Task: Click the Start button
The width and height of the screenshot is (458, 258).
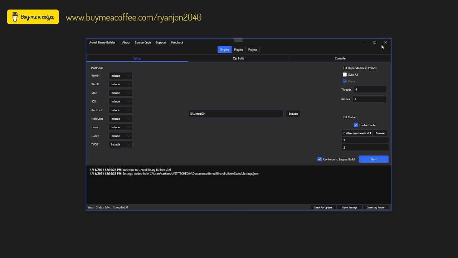Action: (x=374, y=159)
